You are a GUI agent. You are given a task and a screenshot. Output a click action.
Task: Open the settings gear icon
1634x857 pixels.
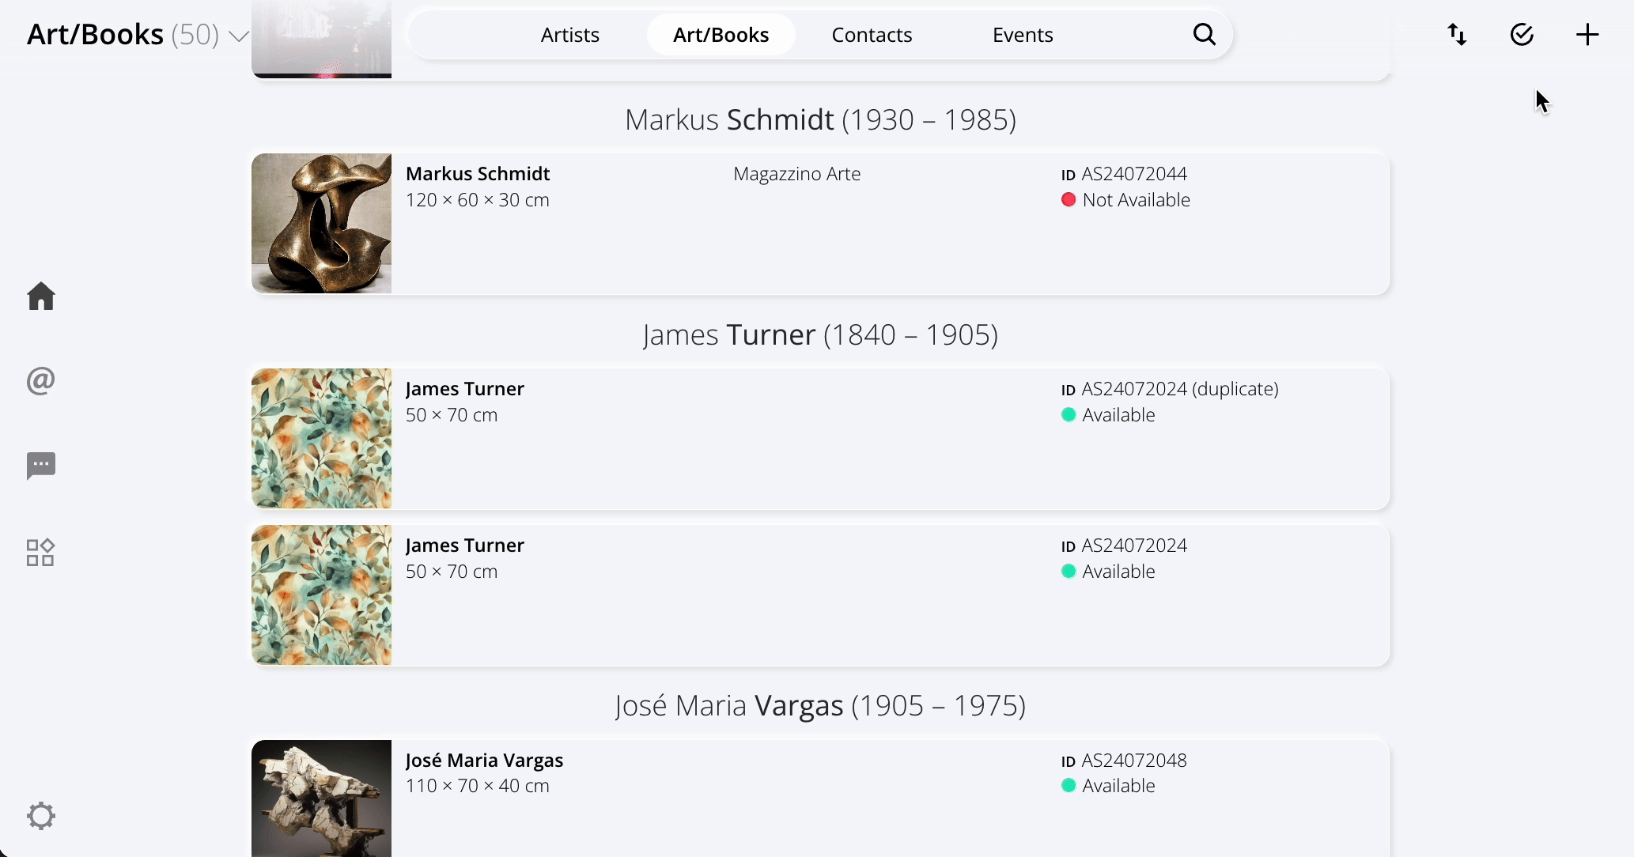[x=41, y=816]
